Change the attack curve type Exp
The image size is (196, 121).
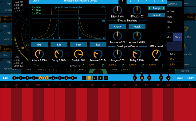[40, 45]
